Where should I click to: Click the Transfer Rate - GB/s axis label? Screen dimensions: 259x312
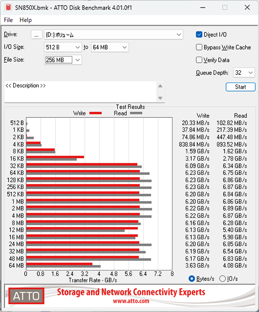pos(93,280)
